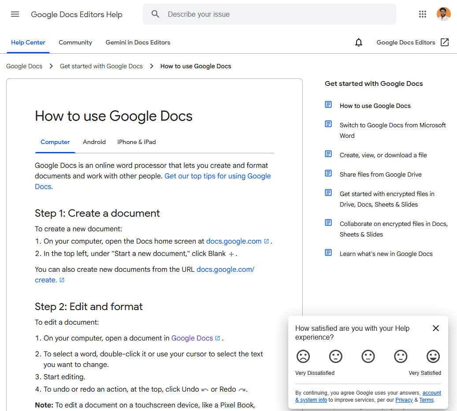This screenshot has height=411, width=457.
Task: Click the search magnifier icon
Action: [156, 14]
